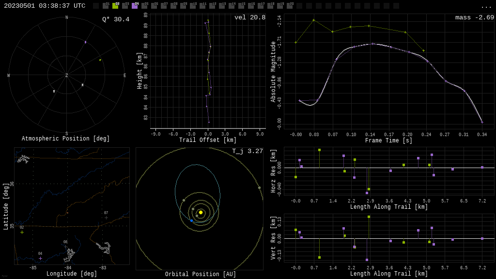The height and width of the screenshot is (279, 496).
Task: Toggle the gray station 03 square
Action: pyautogui.click(x=125, y=6)
